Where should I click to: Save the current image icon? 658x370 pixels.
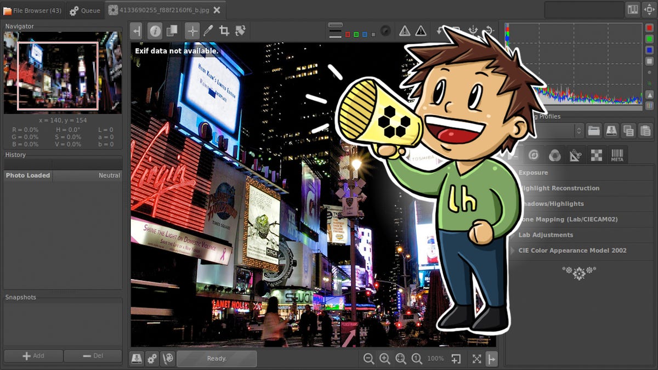[137, 358]
